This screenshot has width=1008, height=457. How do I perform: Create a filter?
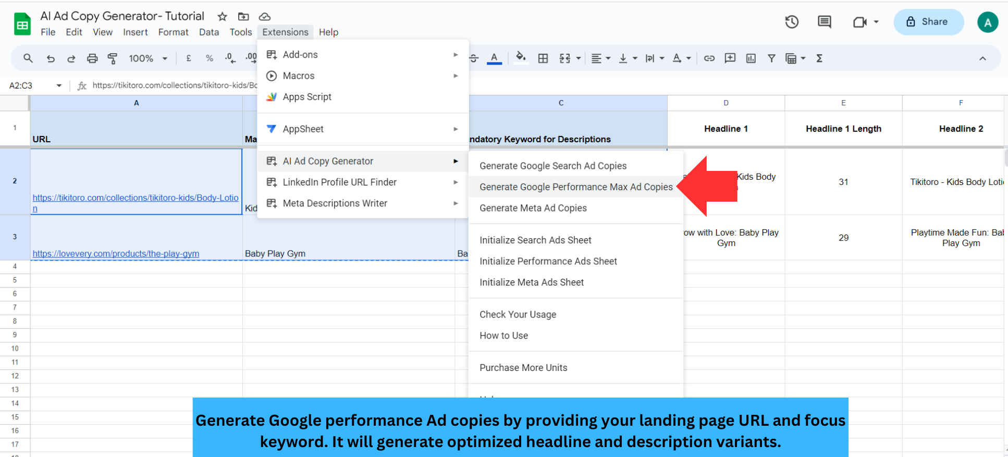(771, 58)
